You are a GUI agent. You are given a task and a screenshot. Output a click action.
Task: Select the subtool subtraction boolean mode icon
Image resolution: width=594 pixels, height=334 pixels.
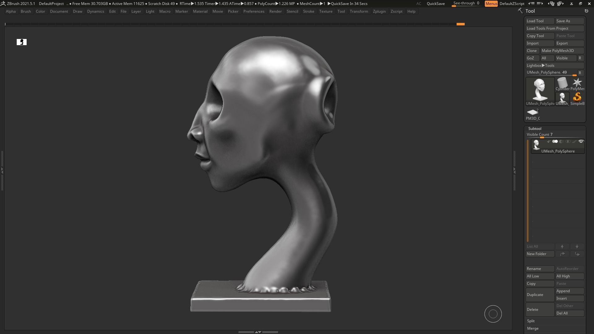pos(561,142)
